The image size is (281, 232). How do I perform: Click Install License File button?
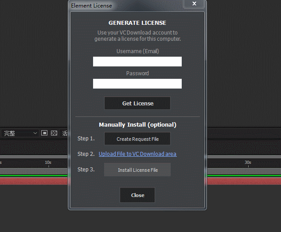137,170
